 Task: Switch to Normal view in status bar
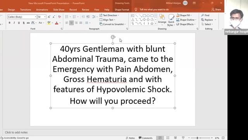160,138
